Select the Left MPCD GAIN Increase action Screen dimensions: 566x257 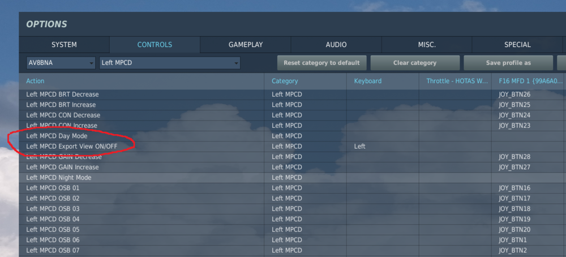tap(141, 168)
